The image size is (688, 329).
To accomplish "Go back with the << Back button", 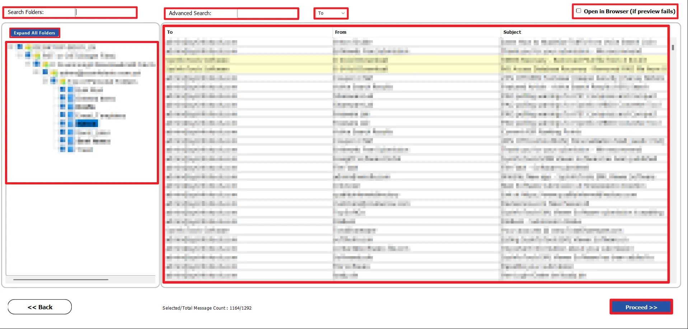I will [40, 307].
